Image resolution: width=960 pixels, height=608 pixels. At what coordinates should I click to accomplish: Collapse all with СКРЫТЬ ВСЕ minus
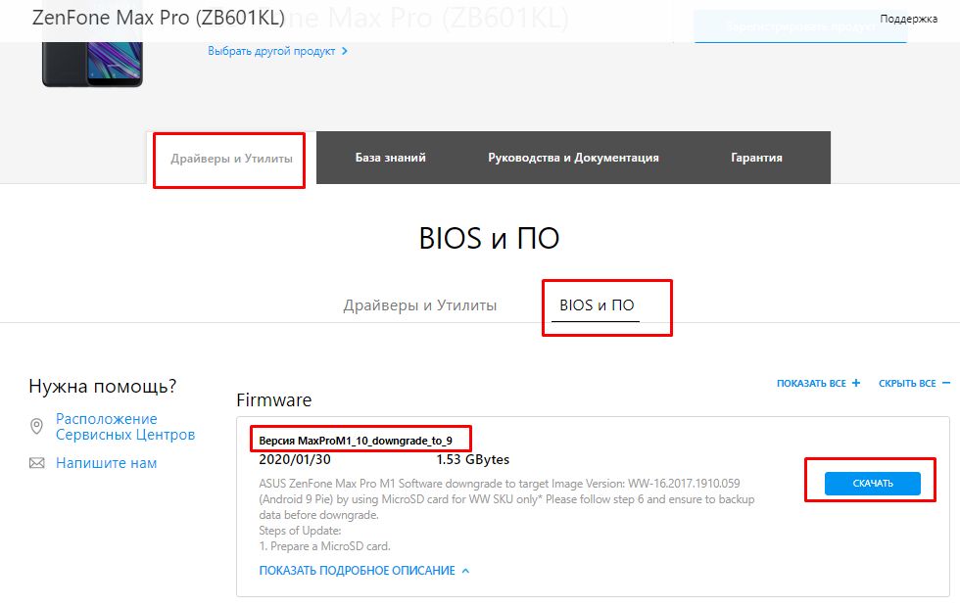tap(913, 384)
